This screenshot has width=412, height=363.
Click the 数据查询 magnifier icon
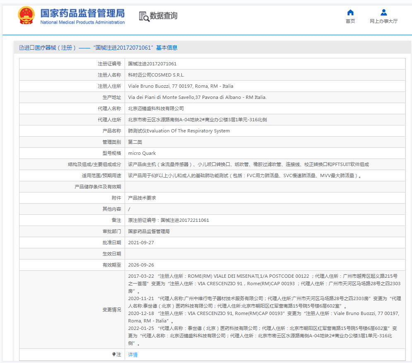[144, 16]
